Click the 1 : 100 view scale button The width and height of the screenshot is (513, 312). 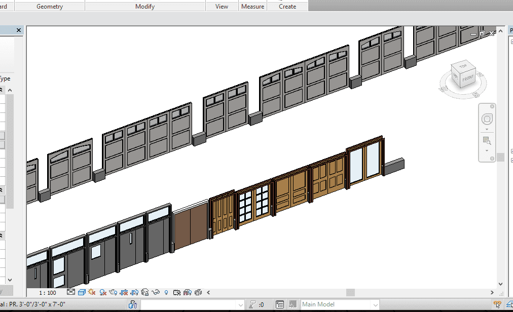(x=48, y=292)
